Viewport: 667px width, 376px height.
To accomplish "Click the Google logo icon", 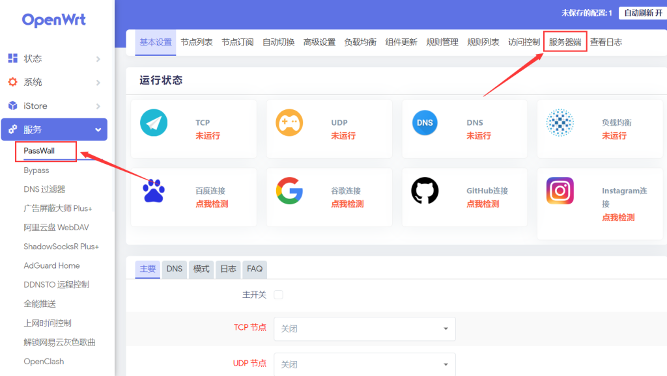I will (289, 191).
